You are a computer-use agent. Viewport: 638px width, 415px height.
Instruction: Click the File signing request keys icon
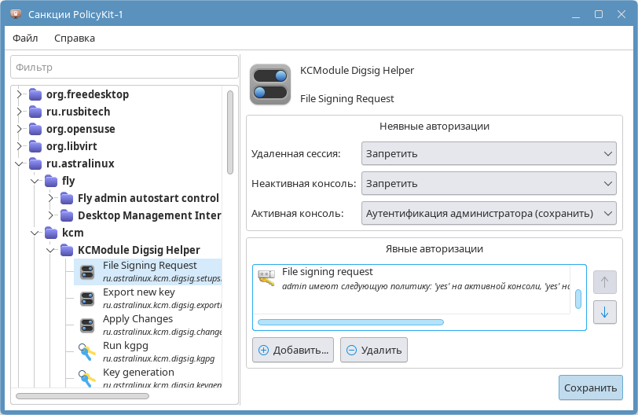point(267,278)
